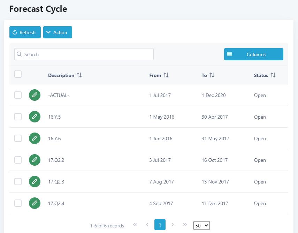Image resolution: width=298 pixels, height=233 pixels.
Task: Open the Columns chooser
Action: 253,54
